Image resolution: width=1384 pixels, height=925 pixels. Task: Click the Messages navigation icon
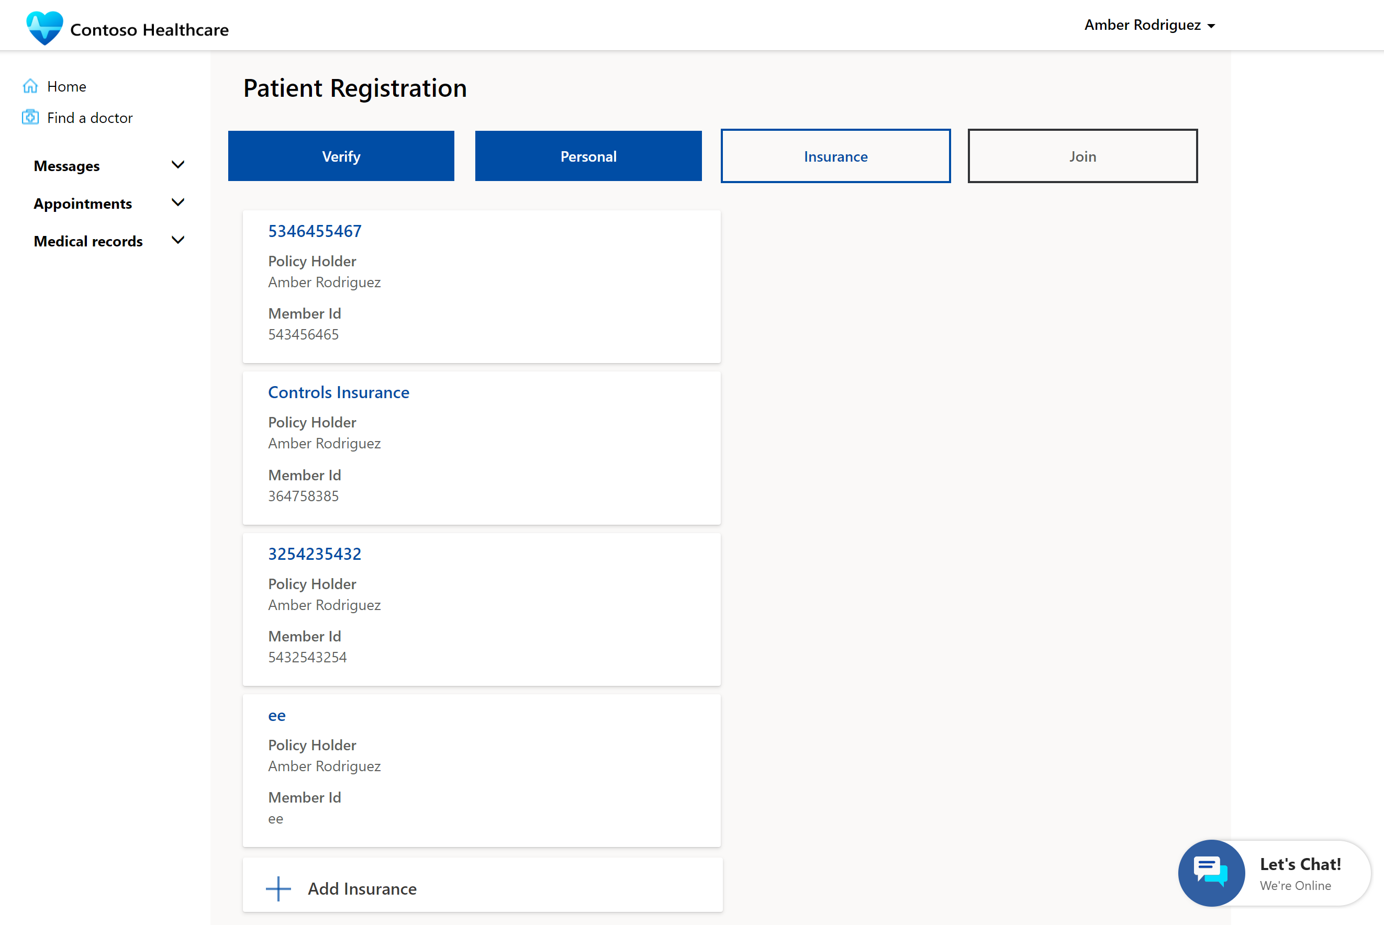(x=176, y=164)
